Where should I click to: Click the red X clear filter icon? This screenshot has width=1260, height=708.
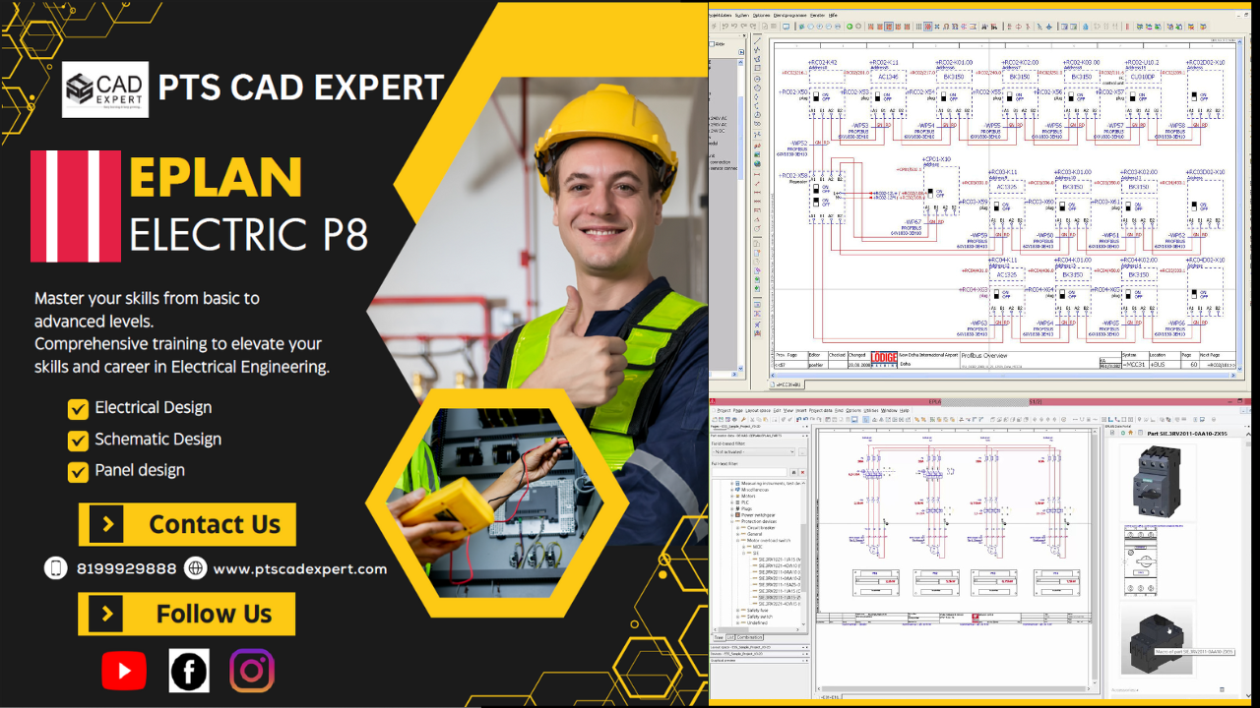coord(803,472)
